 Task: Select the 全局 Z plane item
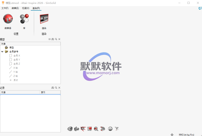[17, 64]
